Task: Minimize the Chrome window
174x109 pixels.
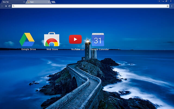Action: tap(163, 1)
